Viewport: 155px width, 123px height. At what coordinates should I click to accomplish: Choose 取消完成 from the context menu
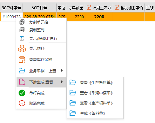click(41, 103)
